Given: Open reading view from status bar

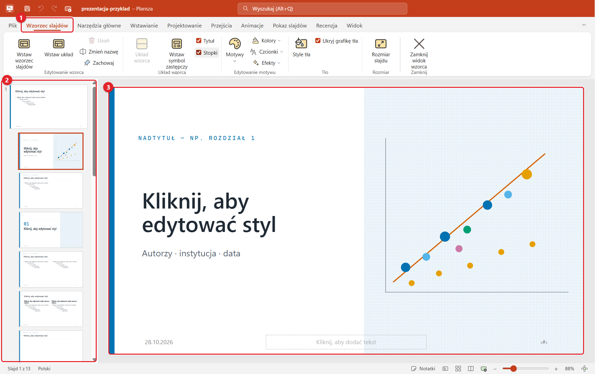Looking at the screenshot, I should coord(471,369).
